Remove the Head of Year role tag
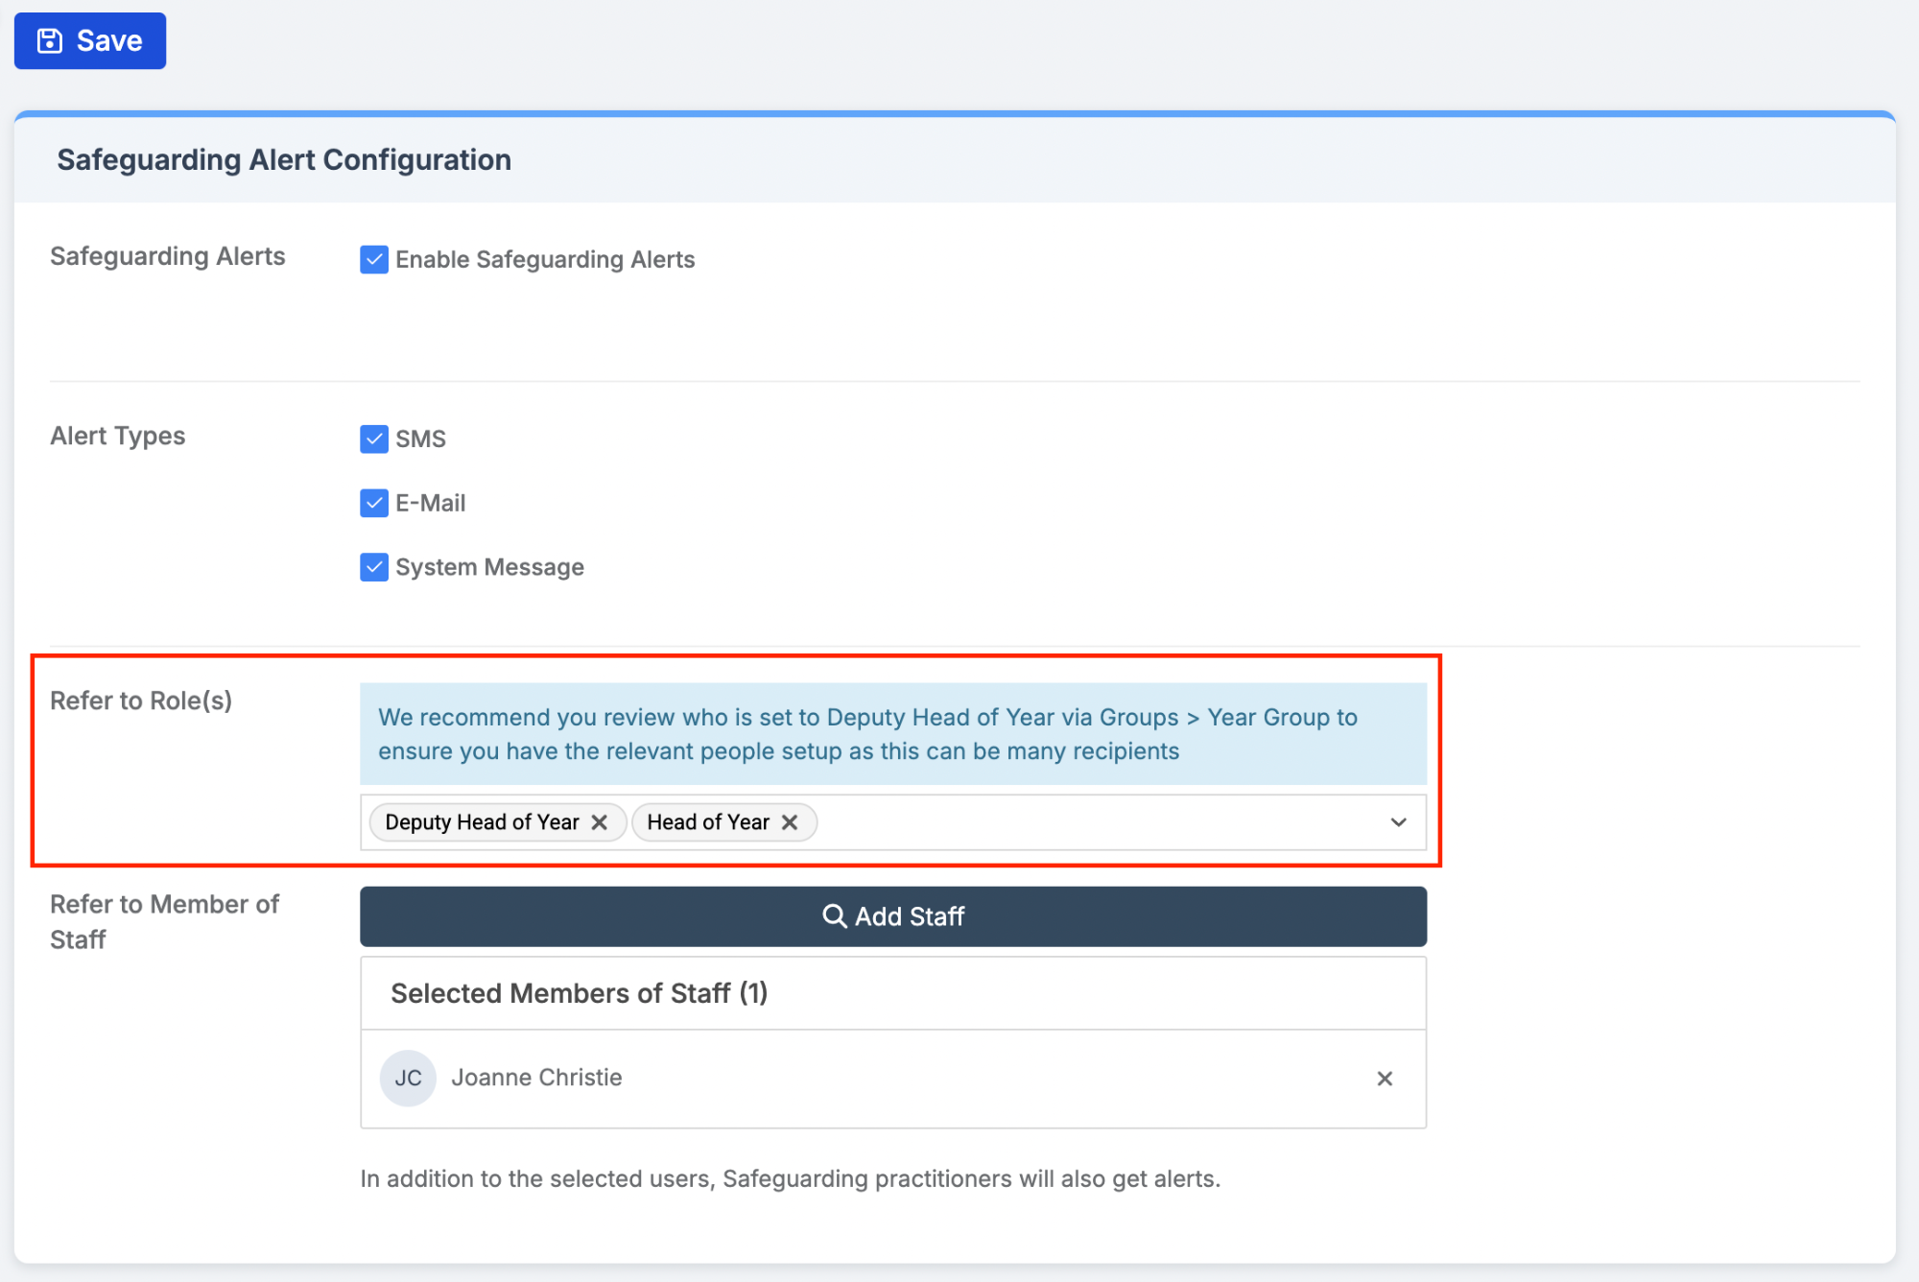The image size is (1919, 1282). (x=790, y=821)
